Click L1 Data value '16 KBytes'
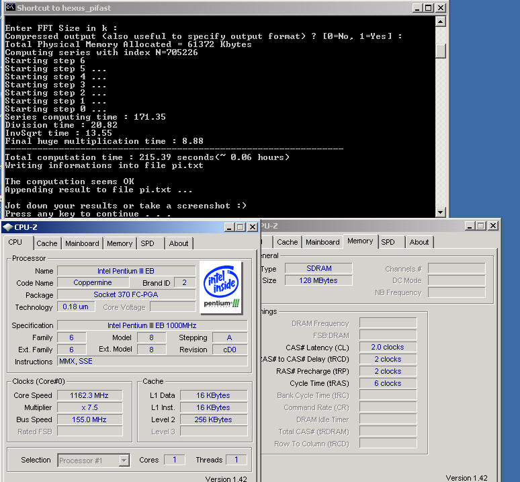This screenshot has height=482, width=520. pyautogui.click(x=214, y=395)
